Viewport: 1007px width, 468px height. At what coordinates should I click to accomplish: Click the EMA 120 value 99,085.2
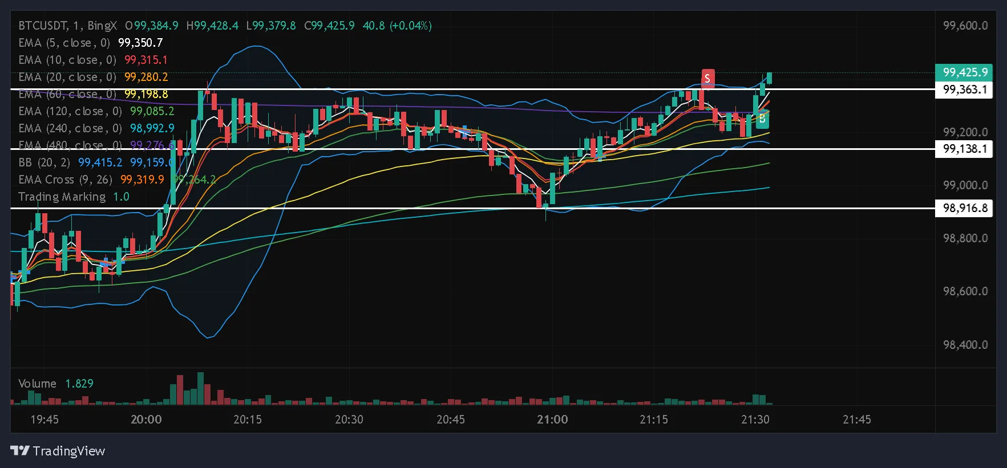pyautogui.click(x=152, y=111)
